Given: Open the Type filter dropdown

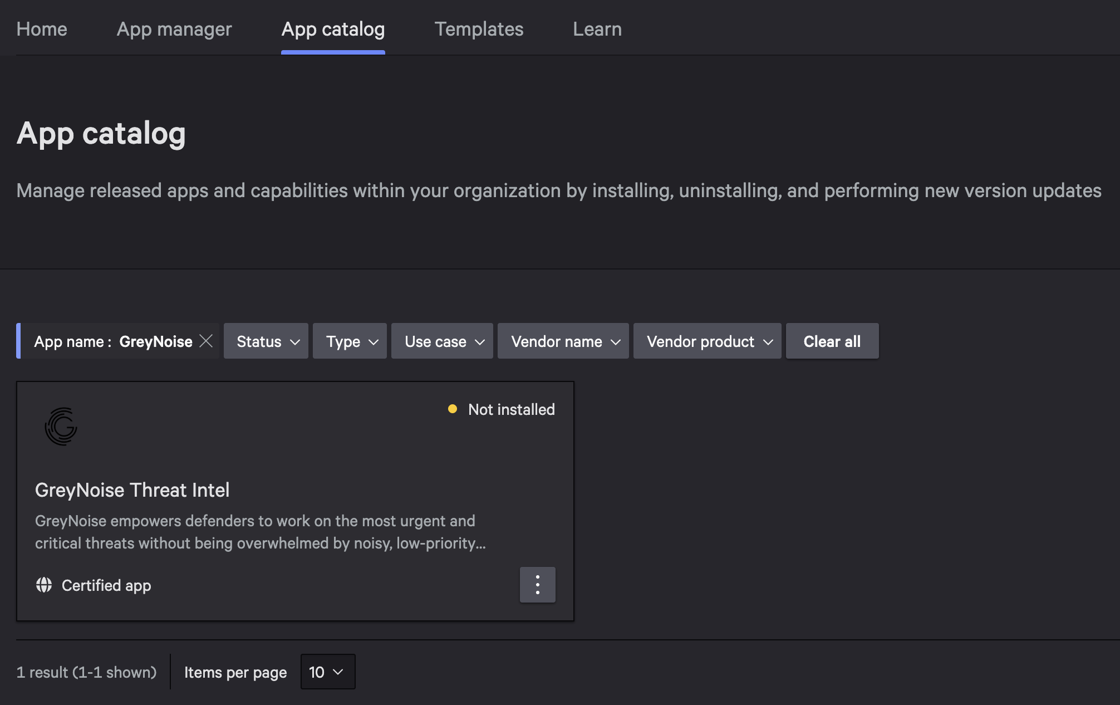Looking at the screenshot, I should [x=350, y=341].
